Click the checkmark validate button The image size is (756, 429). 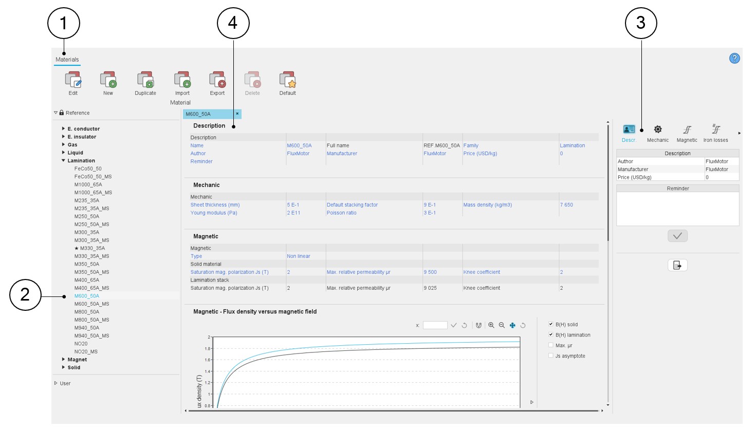[x=677, y=236]
